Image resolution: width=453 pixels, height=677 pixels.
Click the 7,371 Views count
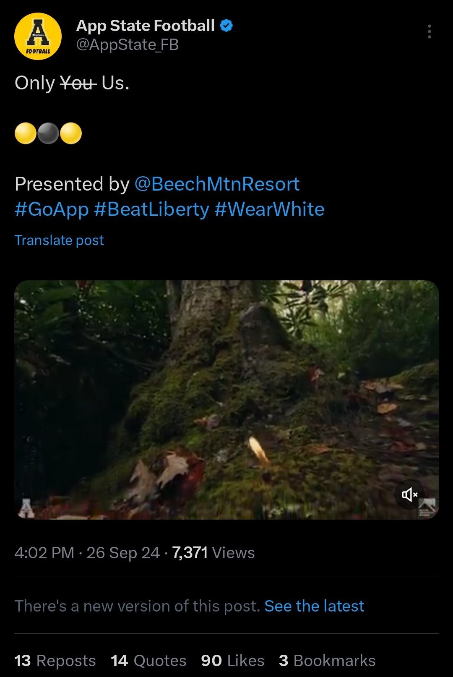pos(213,553)
